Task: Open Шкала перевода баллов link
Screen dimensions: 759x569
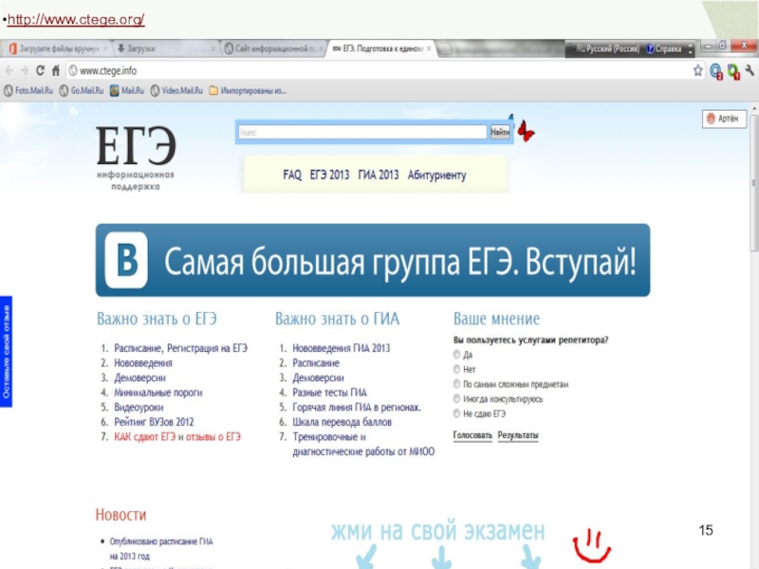Action: click(x=342, y=422)
